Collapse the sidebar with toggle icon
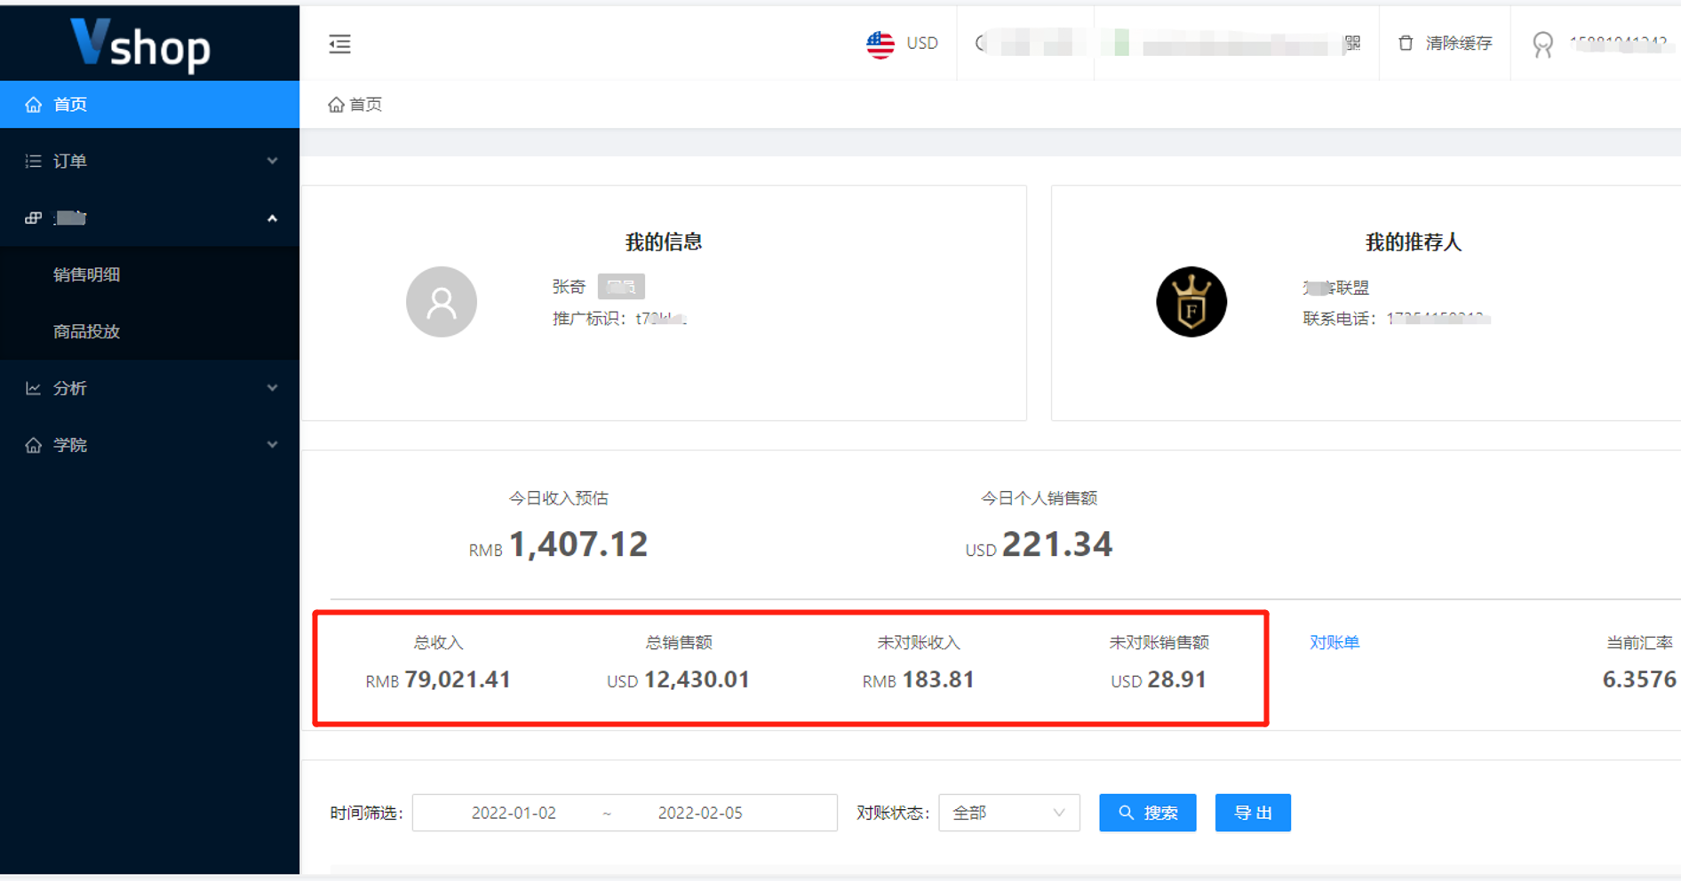Screen dimensions: 1681x881 click(x=339, y=44)
